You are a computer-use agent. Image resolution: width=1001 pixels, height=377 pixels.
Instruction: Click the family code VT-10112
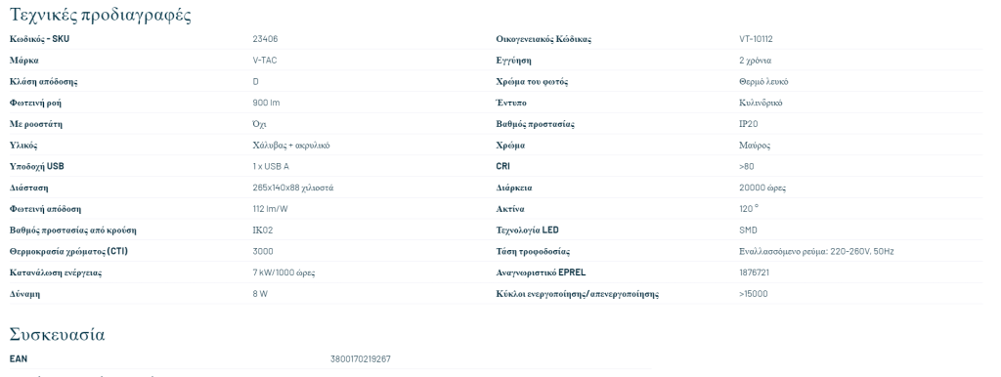click(756, 39)
